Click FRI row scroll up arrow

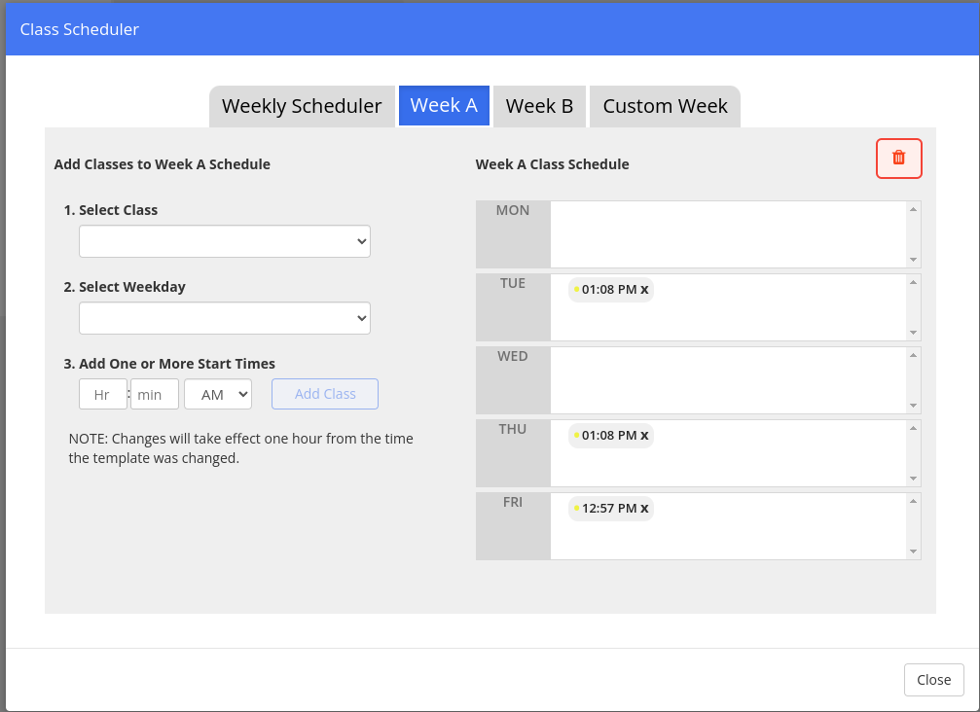pos(913,501)
